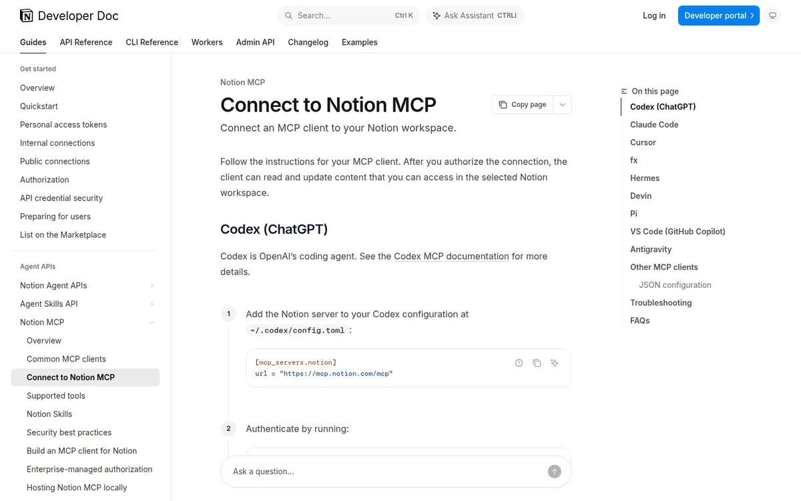The image size is (801, 501).
Task: Open Security best practices
Action: tap(69, 433)
